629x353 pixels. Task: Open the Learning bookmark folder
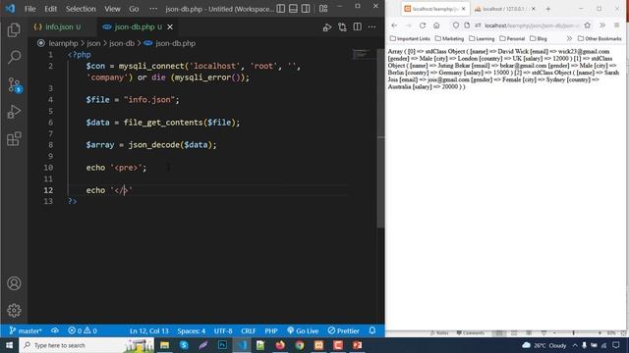[482, 38]
